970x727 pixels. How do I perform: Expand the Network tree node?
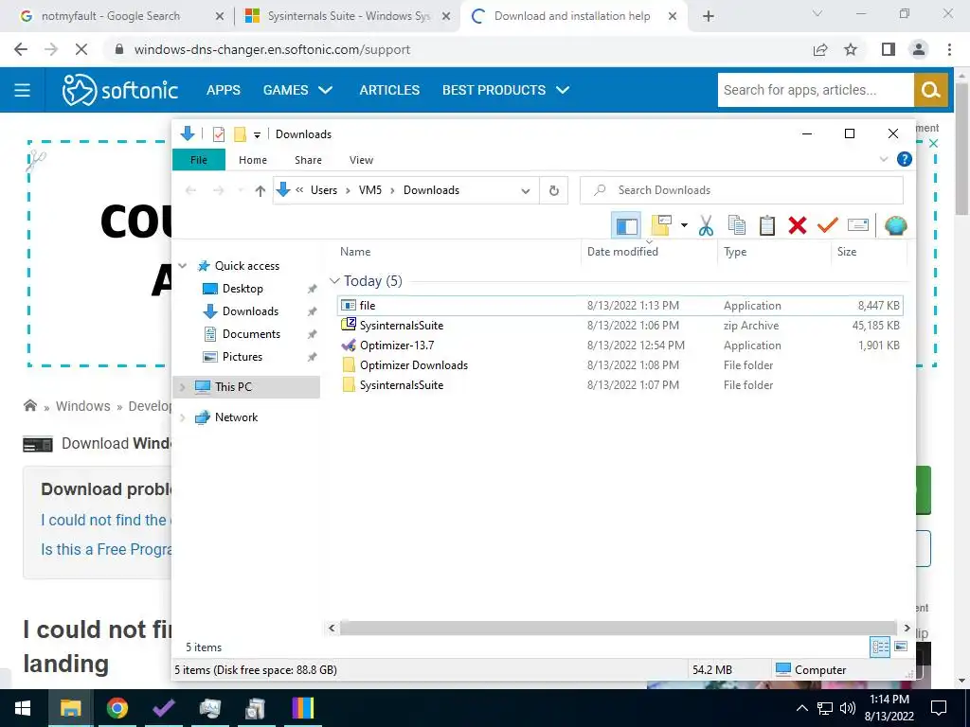(x=183, y=417)
